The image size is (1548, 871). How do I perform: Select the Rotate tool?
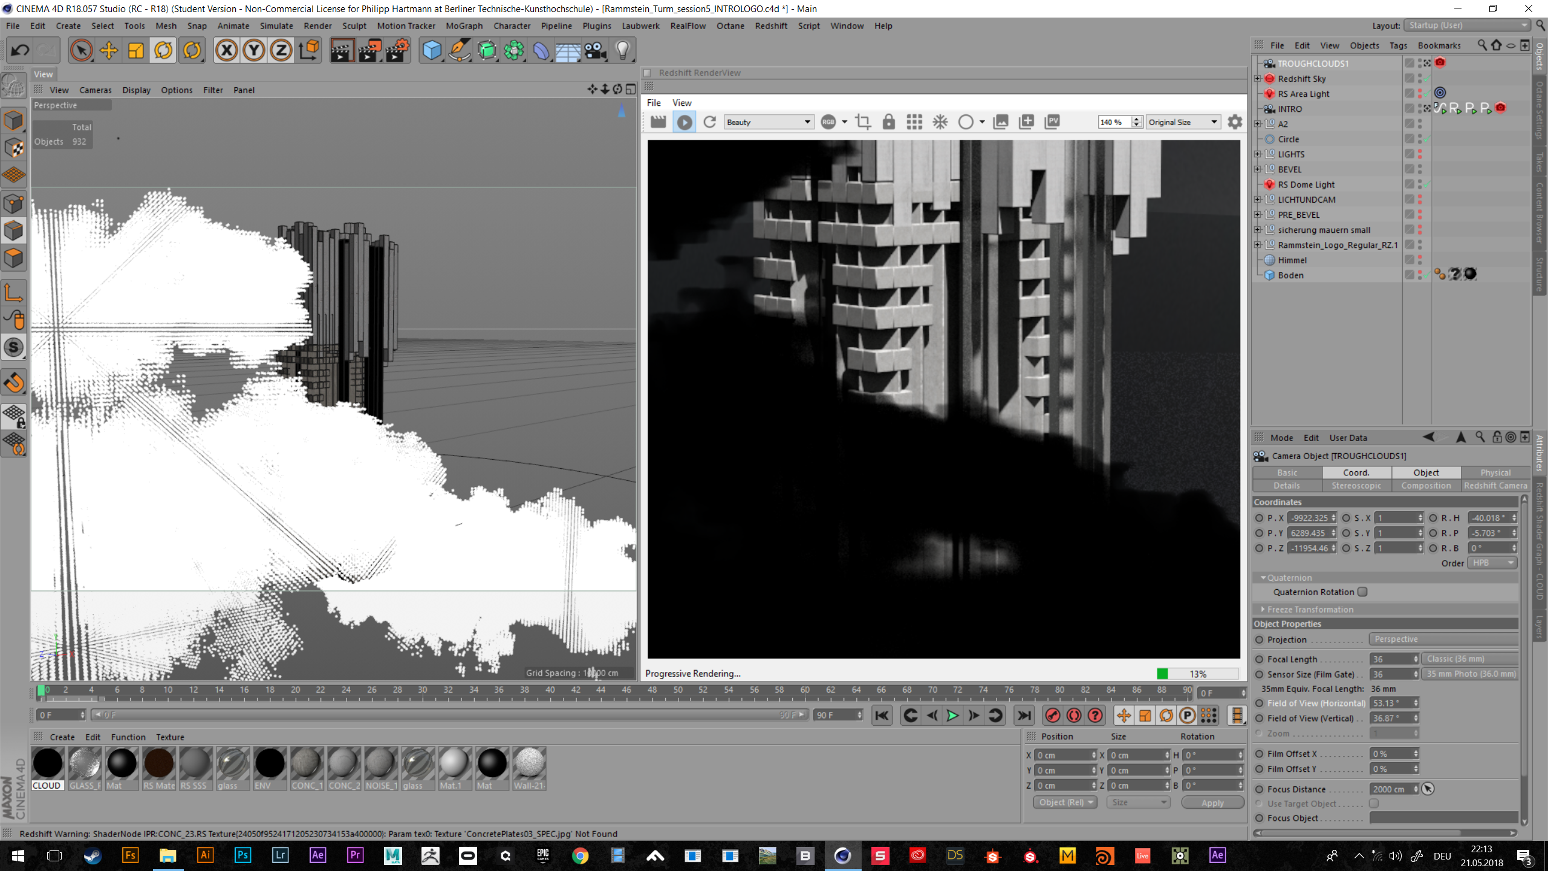coord(163,51)
